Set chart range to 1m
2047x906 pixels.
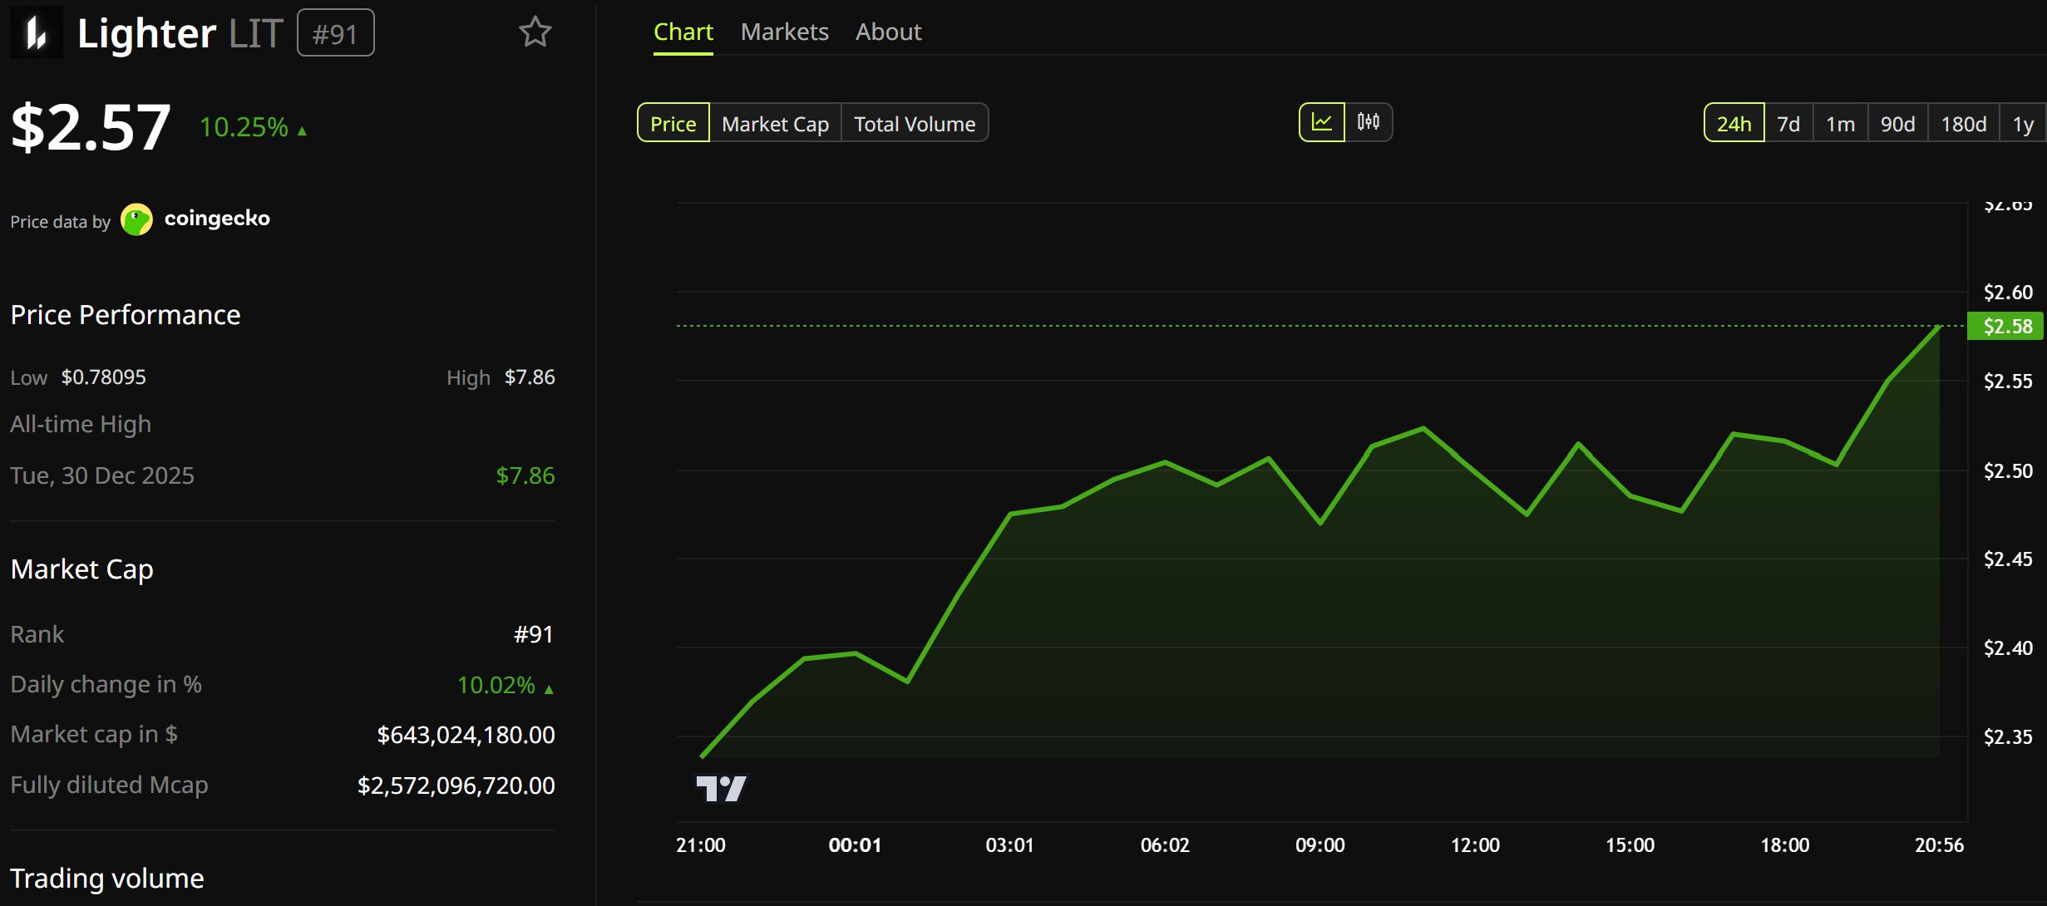pyautogui.click(x=1840, y=123)
